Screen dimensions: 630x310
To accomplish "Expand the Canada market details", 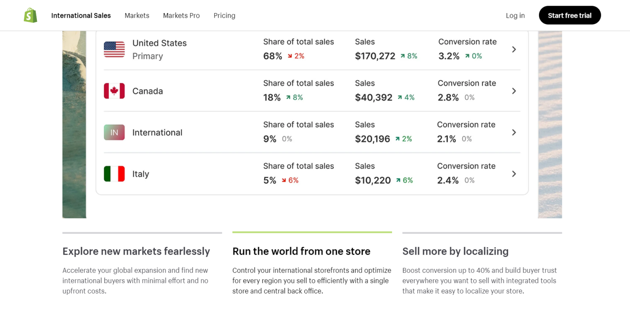I will tap(514, 91).
